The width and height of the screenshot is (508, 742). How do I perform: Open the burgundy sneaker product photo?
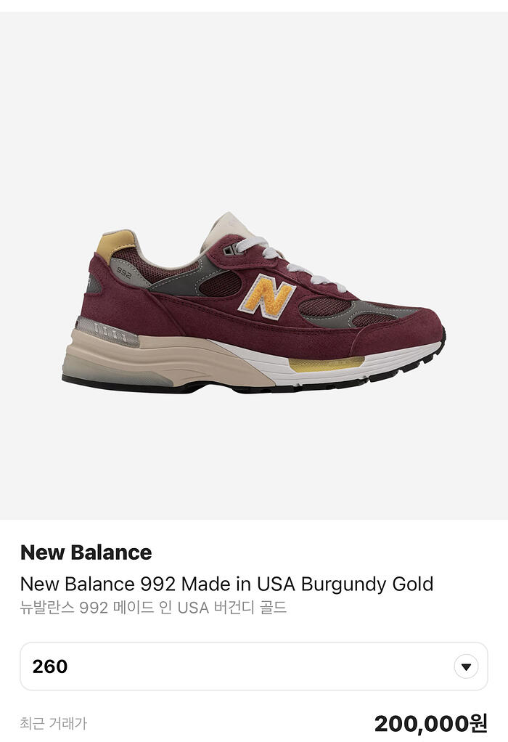tap(254, 303)
